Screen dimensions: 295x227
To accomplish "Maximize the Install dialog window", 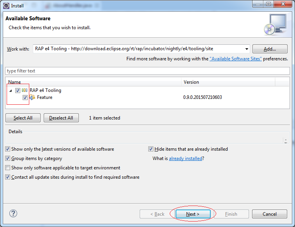I will click(x=268, y=4).
